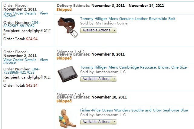194x129 pixels.
Task: Expand the dropdown arrow for the Passcase Available Actions
Action: pyautogui.click(x=114, y=79)
